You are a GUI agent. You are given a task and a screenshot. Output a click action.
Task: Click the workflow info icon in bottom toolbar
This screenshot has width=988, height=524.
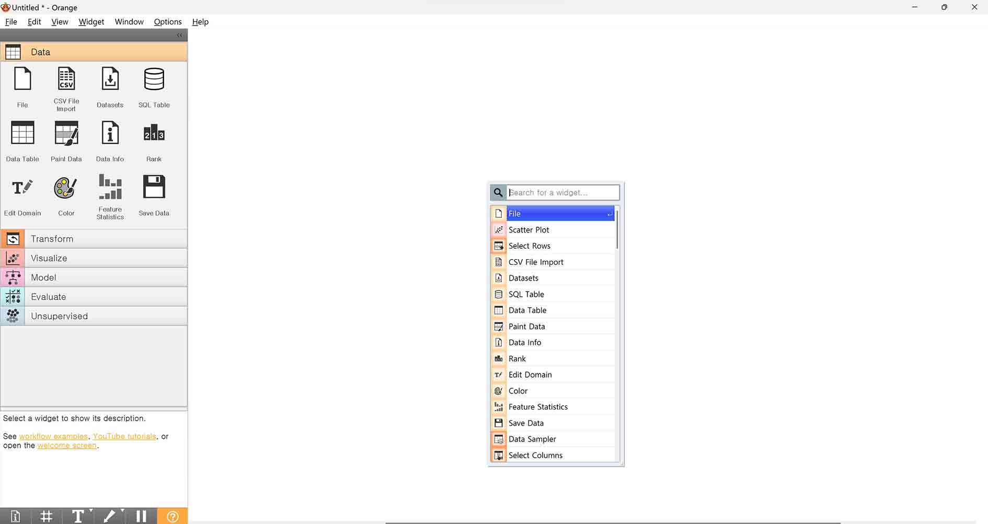(x=15, y=516)
